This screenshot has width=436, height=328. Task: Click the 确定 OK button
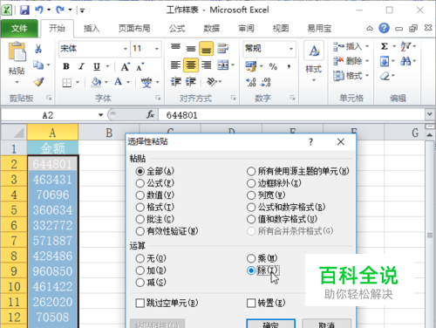click(x=271, y=324)
